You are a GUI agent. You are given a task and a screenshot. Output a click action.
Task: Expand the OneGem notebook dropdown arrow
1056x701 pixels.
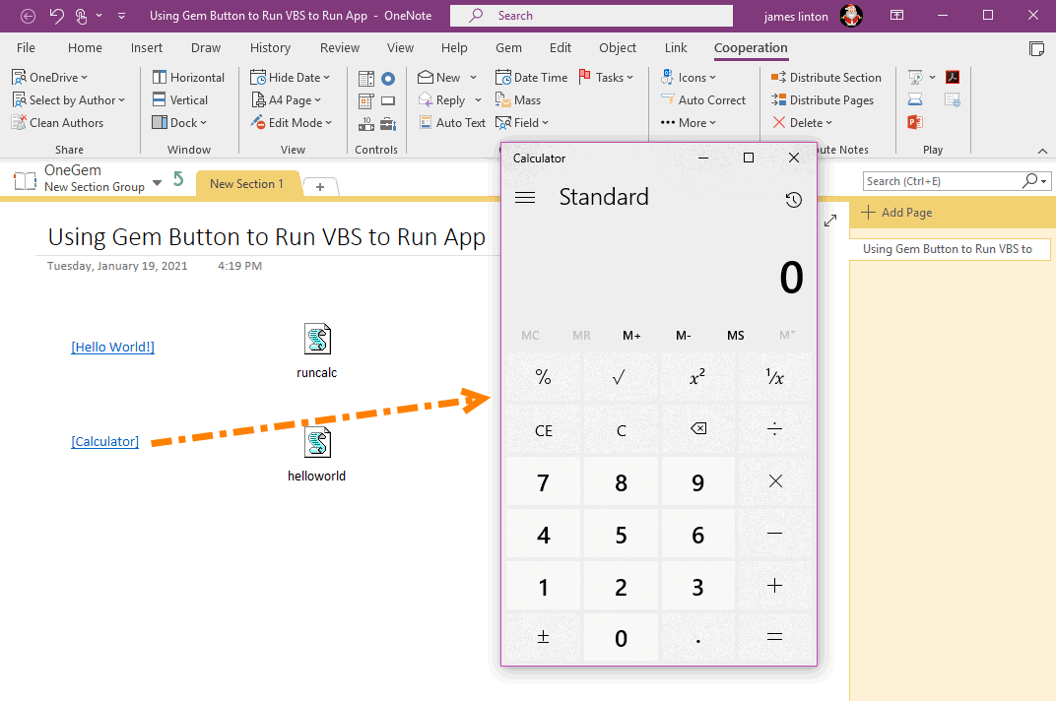click(x=157, y=182)
